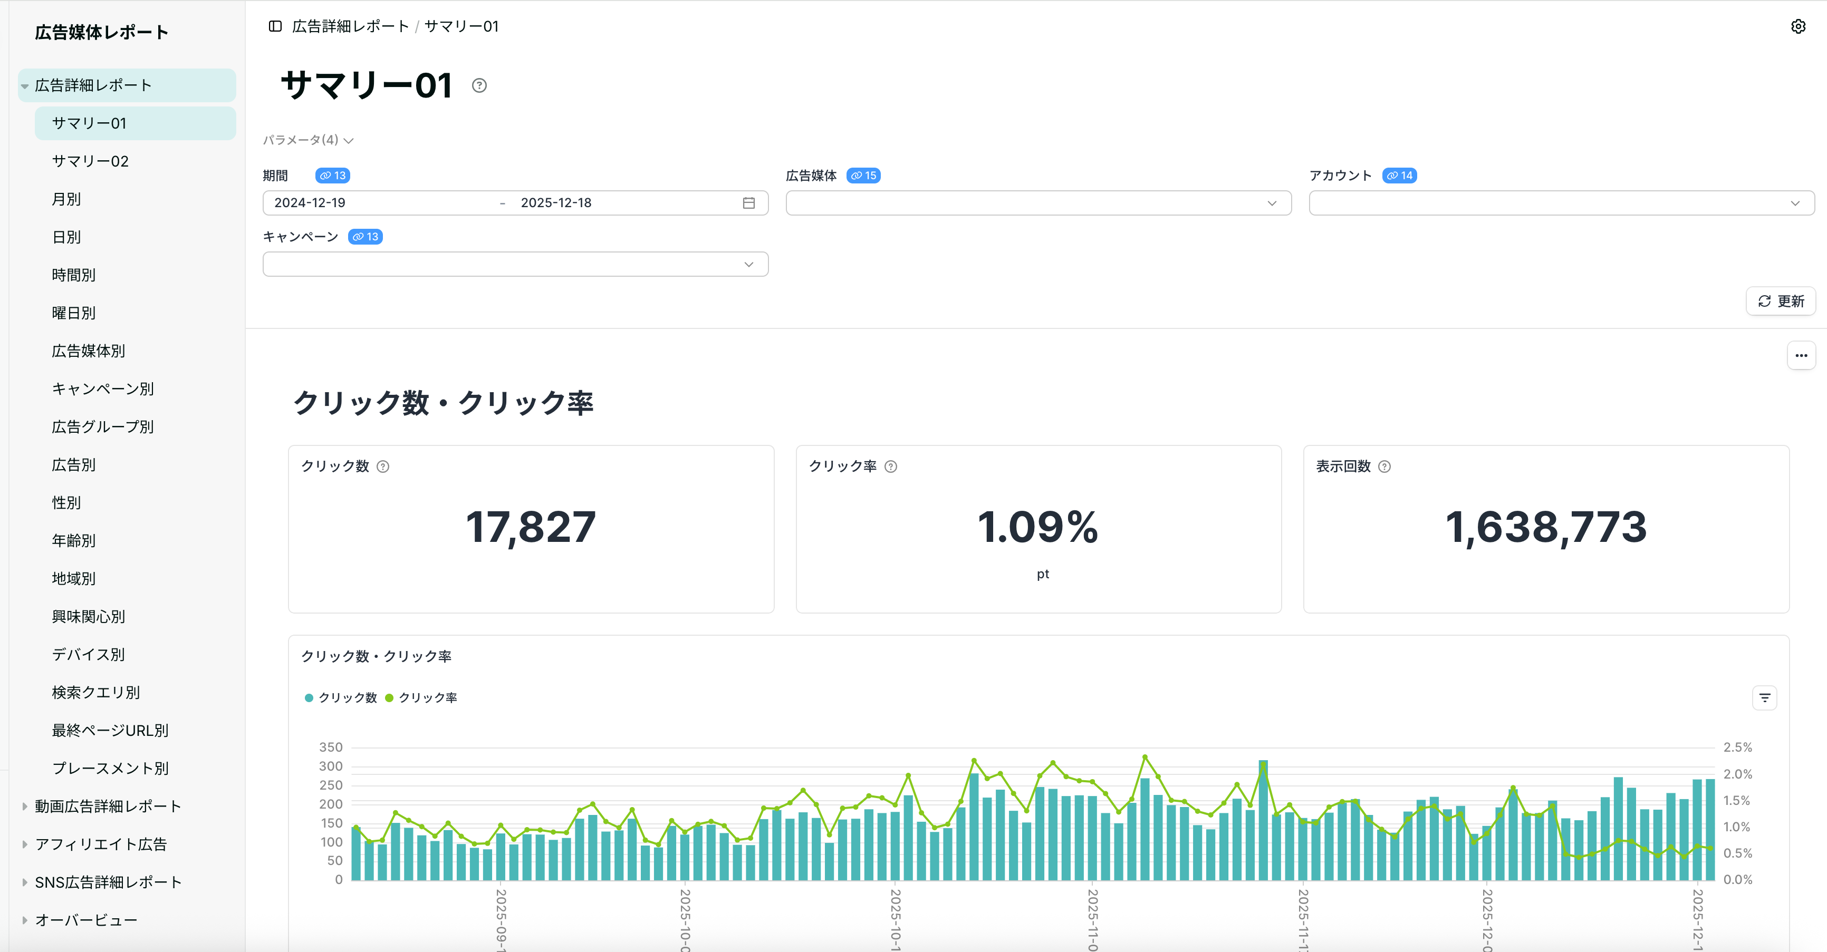Open the 広告媒体 dropdown

pos(1037,203)
